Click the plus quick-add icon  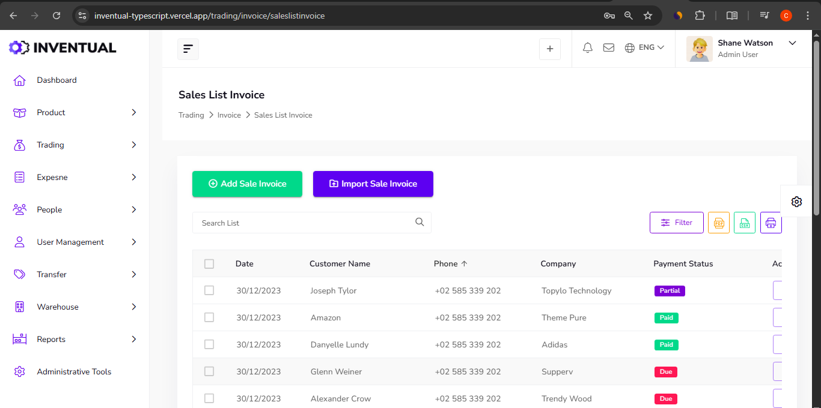[x=549, y=49]
